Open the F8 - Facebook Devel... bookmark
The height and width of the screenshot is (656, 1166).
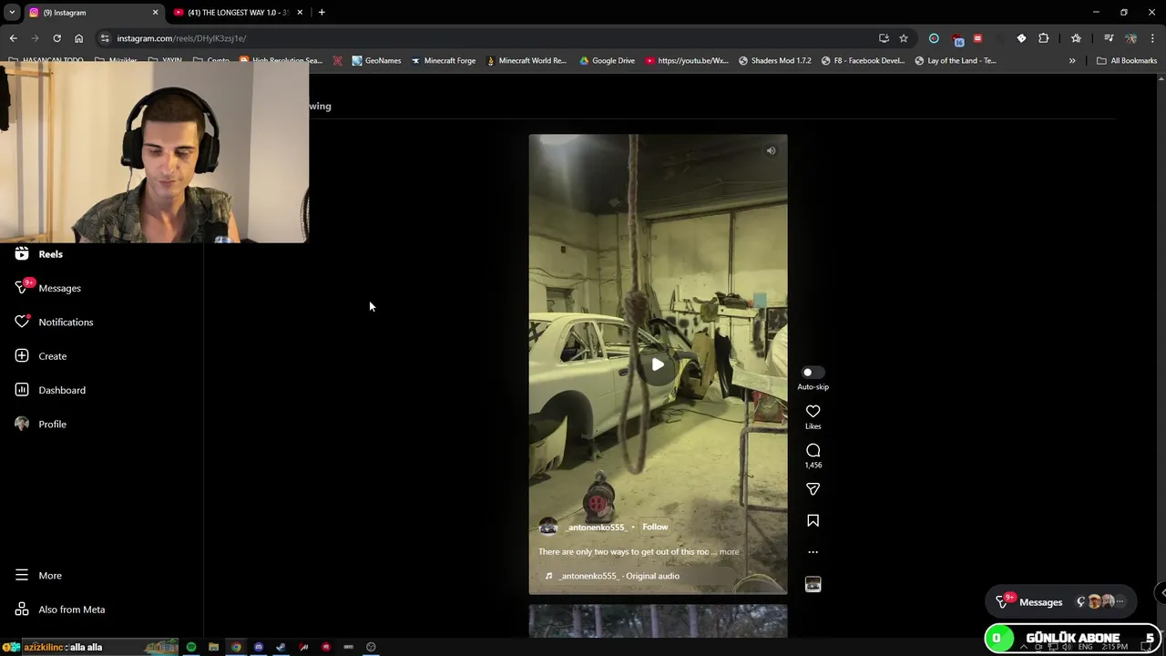coord(863,61)
